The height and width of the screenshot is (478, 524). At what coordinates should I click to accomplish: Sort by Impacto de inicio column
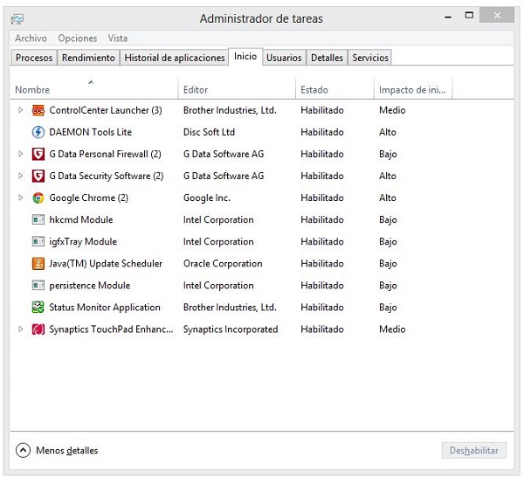coord(413,90)
